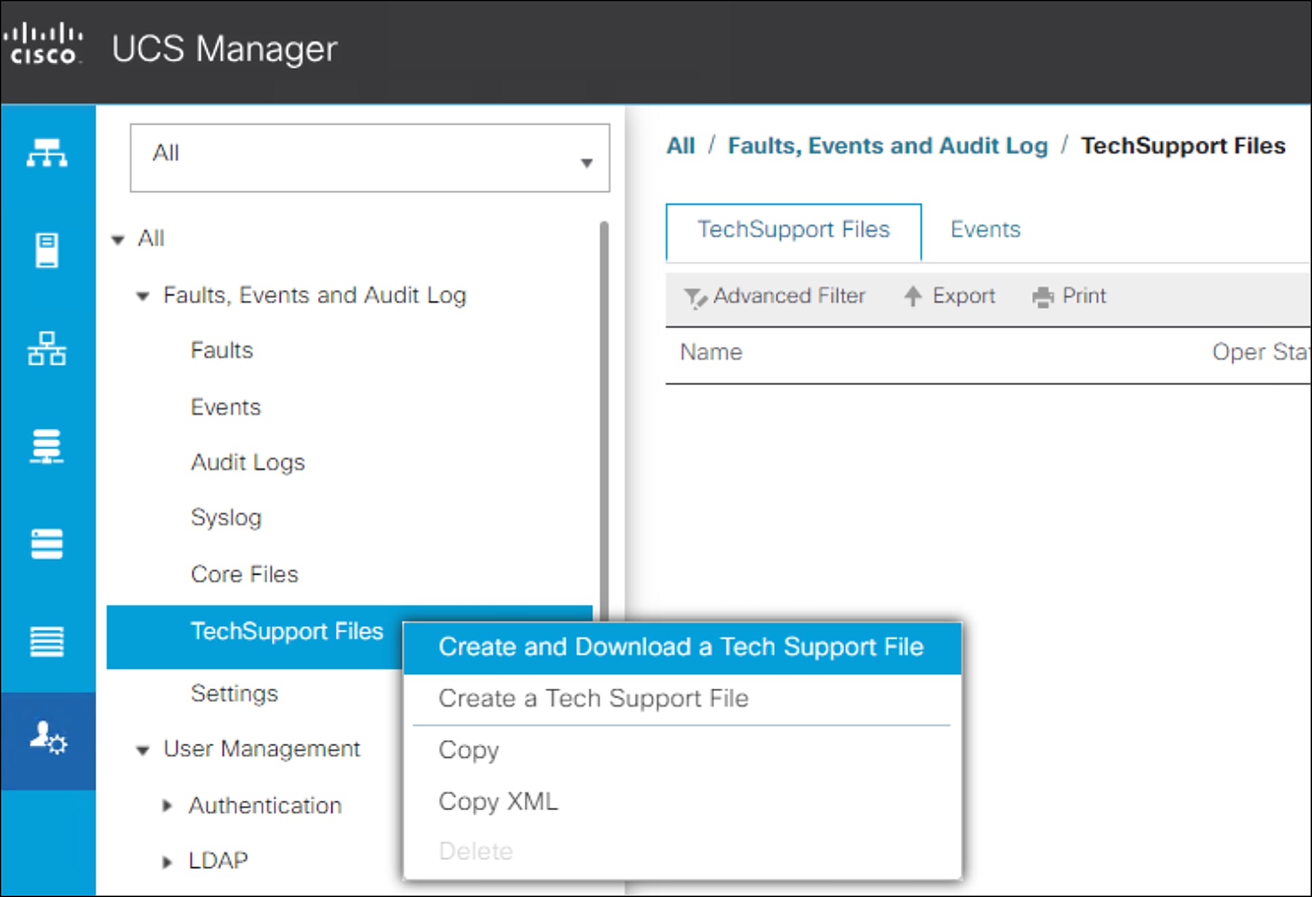The image size is (1312, 897).
Task: Click the Export button label
Action: pos(963,296)
